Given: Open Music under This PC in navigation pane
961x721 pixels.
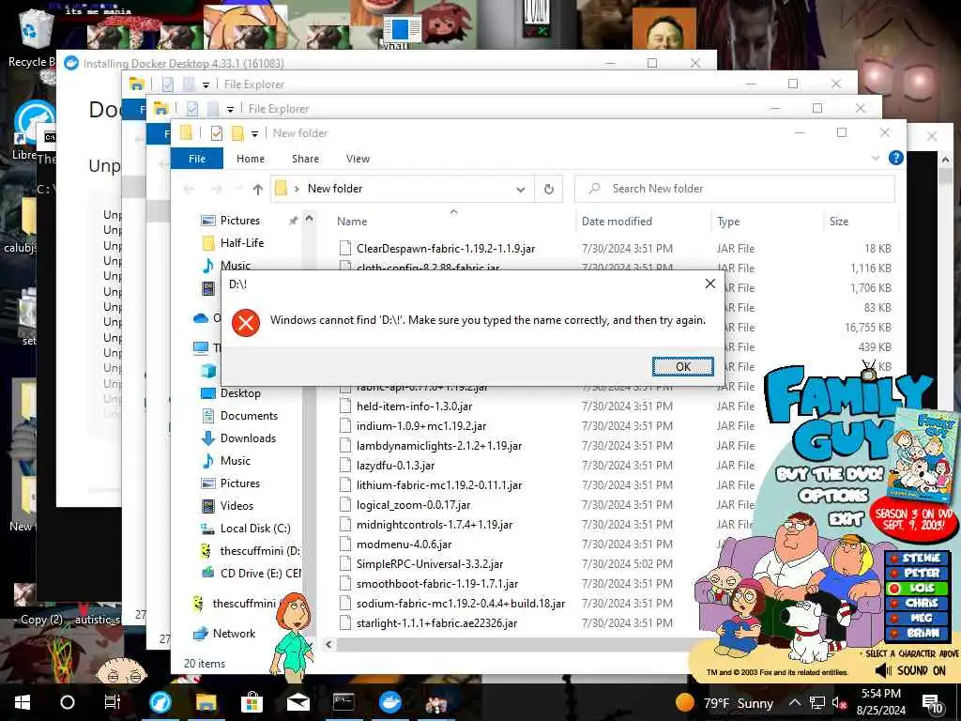Looking at the screenshot, I should [236, 460].
